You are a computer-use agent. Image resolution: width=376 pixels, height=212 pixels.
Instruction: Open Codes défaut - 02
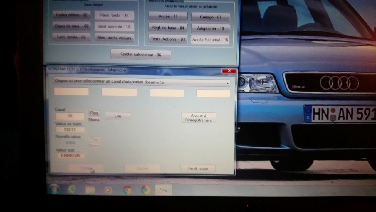[71, 15]
